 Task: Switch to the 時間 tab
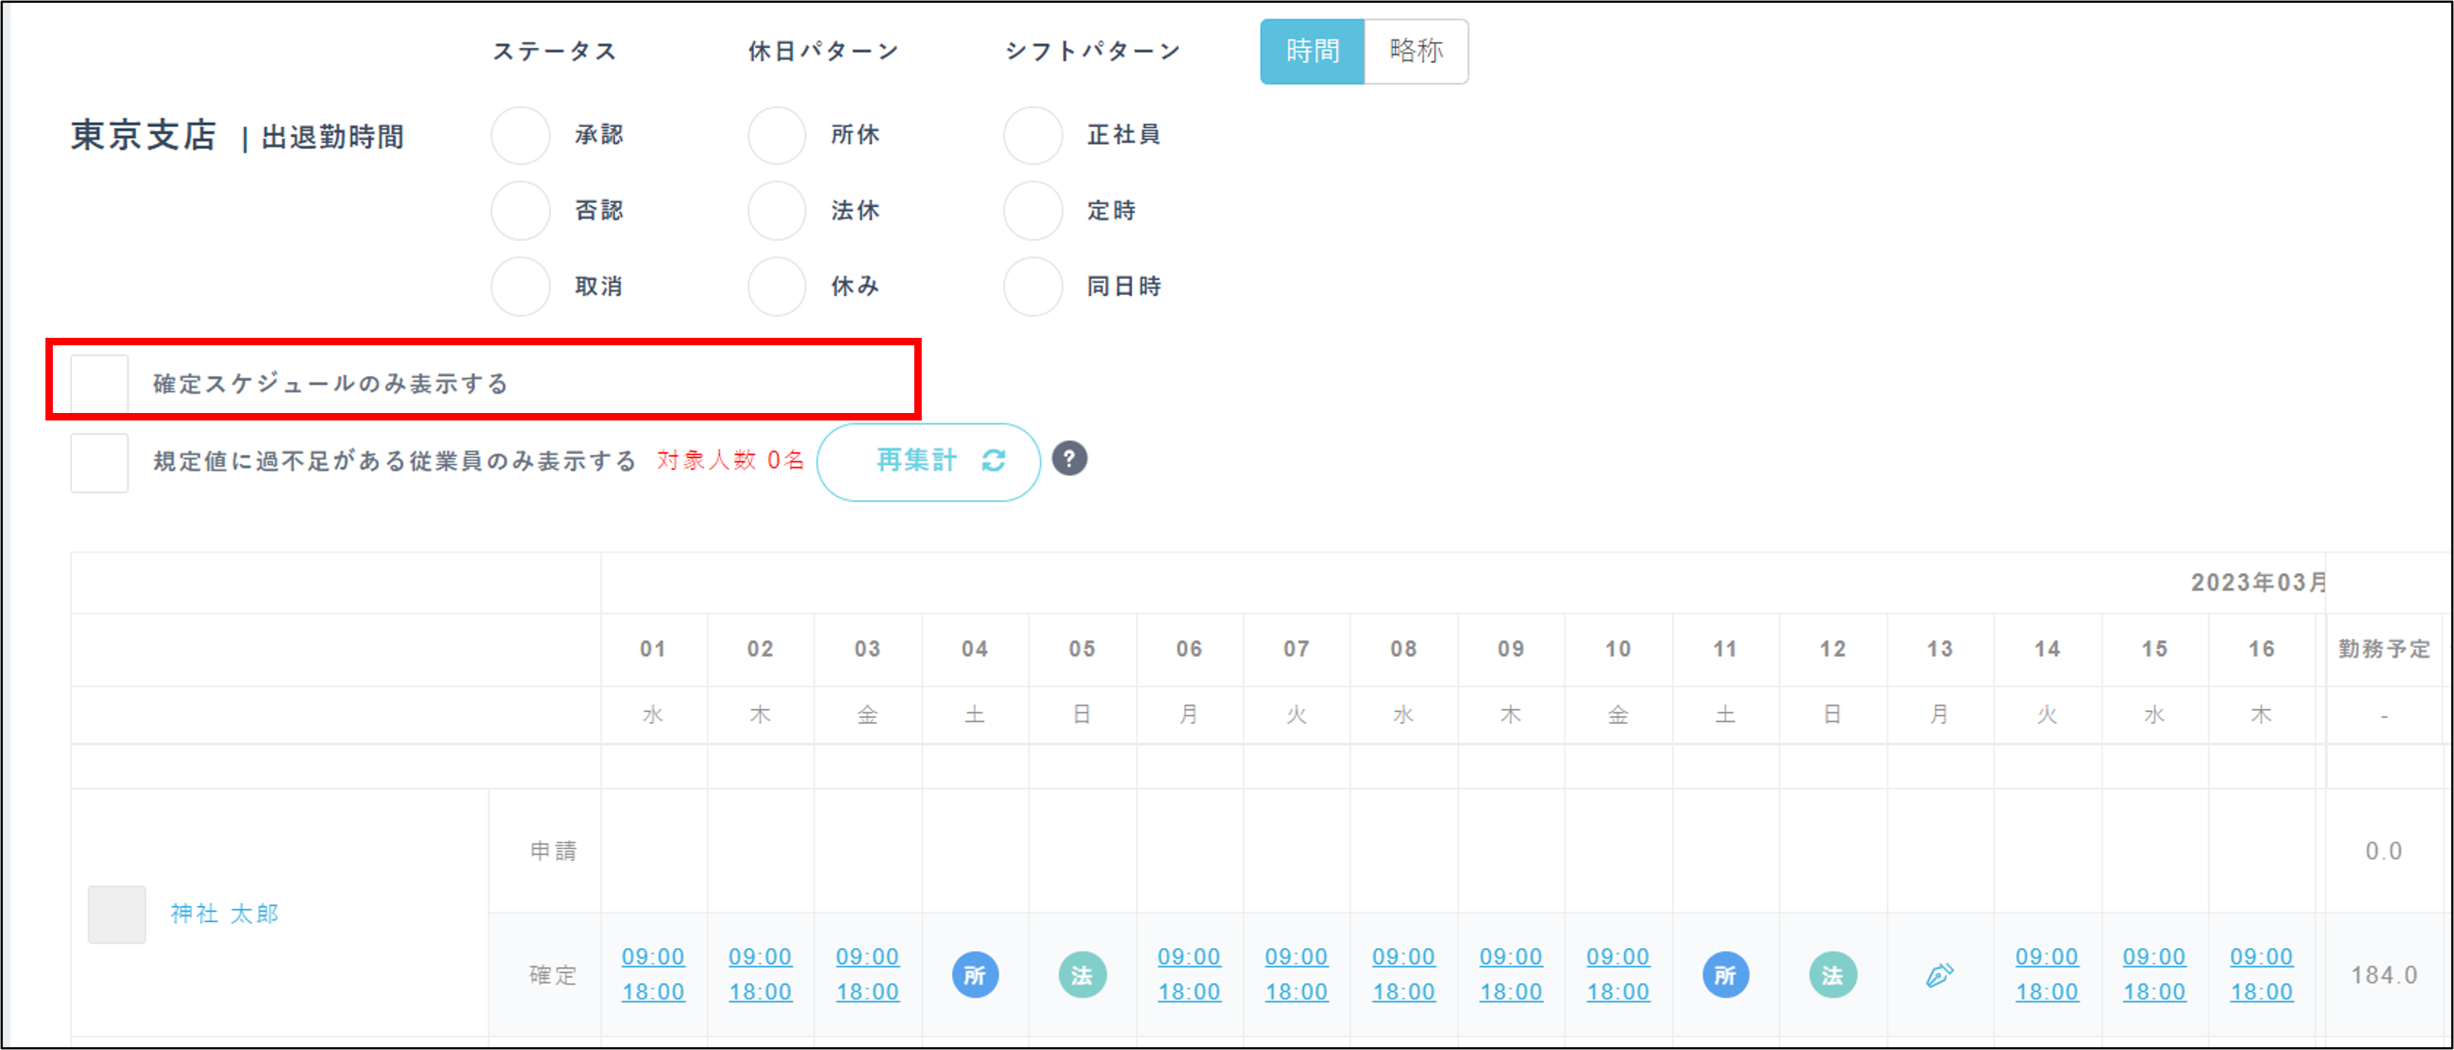click(1312, 51)
